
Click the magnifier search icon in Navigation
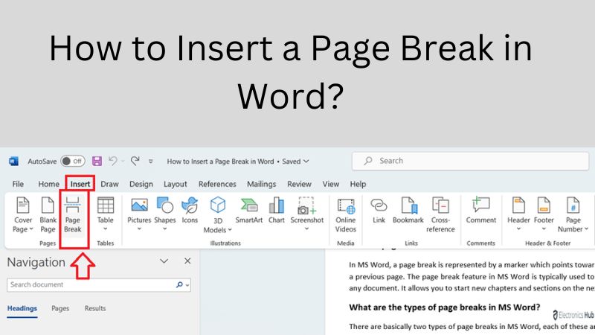point(179,285)
